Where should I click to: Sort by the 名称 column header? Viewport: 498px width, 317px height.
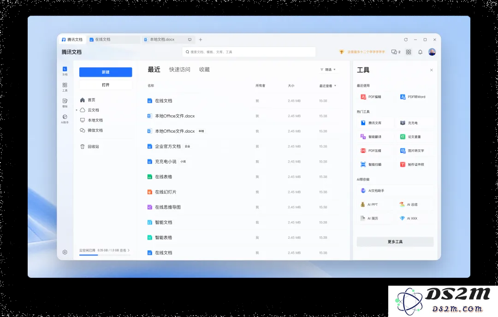point(151,86)
